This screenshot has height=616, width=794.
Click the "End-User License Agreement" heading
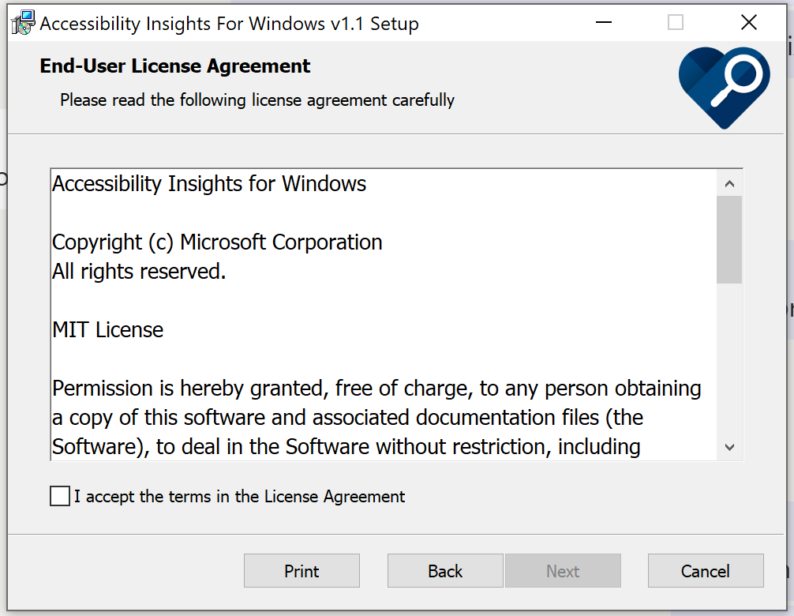tap(175, 66)
